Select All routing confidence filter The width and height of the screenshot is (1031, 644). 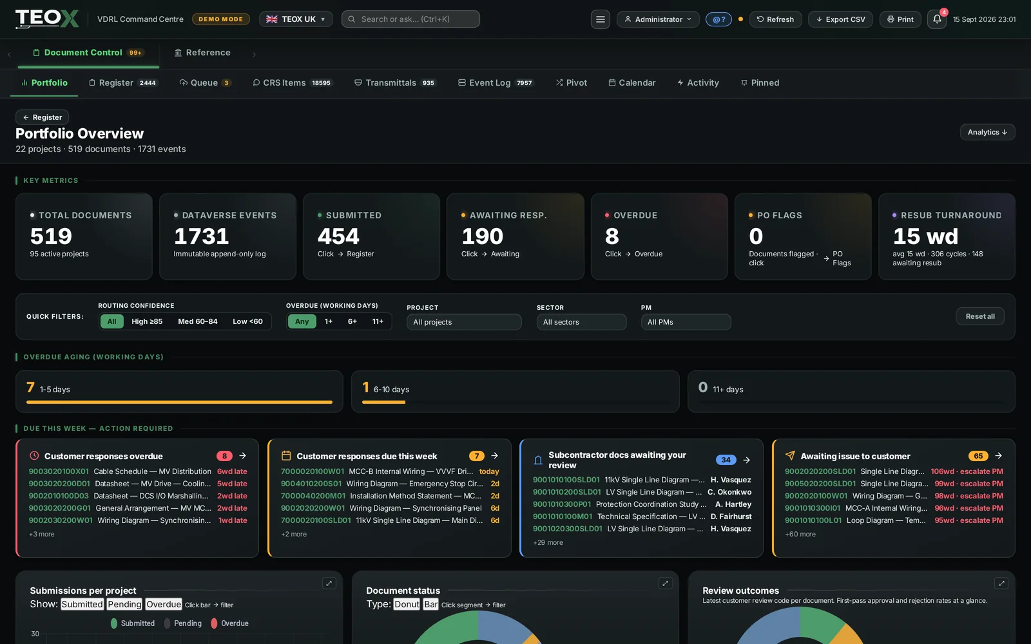coord(111,321)
